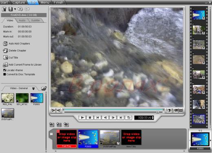The width and height of the screenshot is (212, 153).
Task: Click the new project icon in toolbar
Action: (4, 9)
